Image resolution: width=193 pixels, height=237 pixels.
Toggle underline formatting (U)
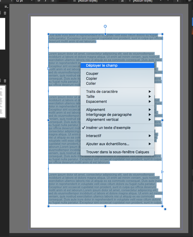coord(53,1)
